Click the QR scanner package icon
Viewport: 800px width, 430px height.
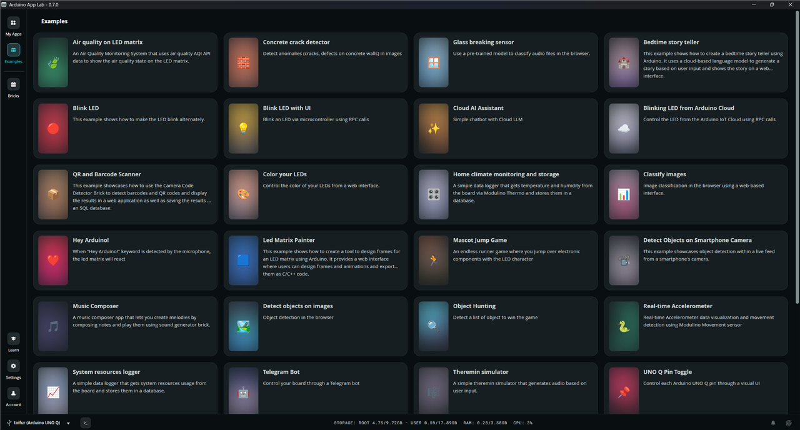pos(53,194)
